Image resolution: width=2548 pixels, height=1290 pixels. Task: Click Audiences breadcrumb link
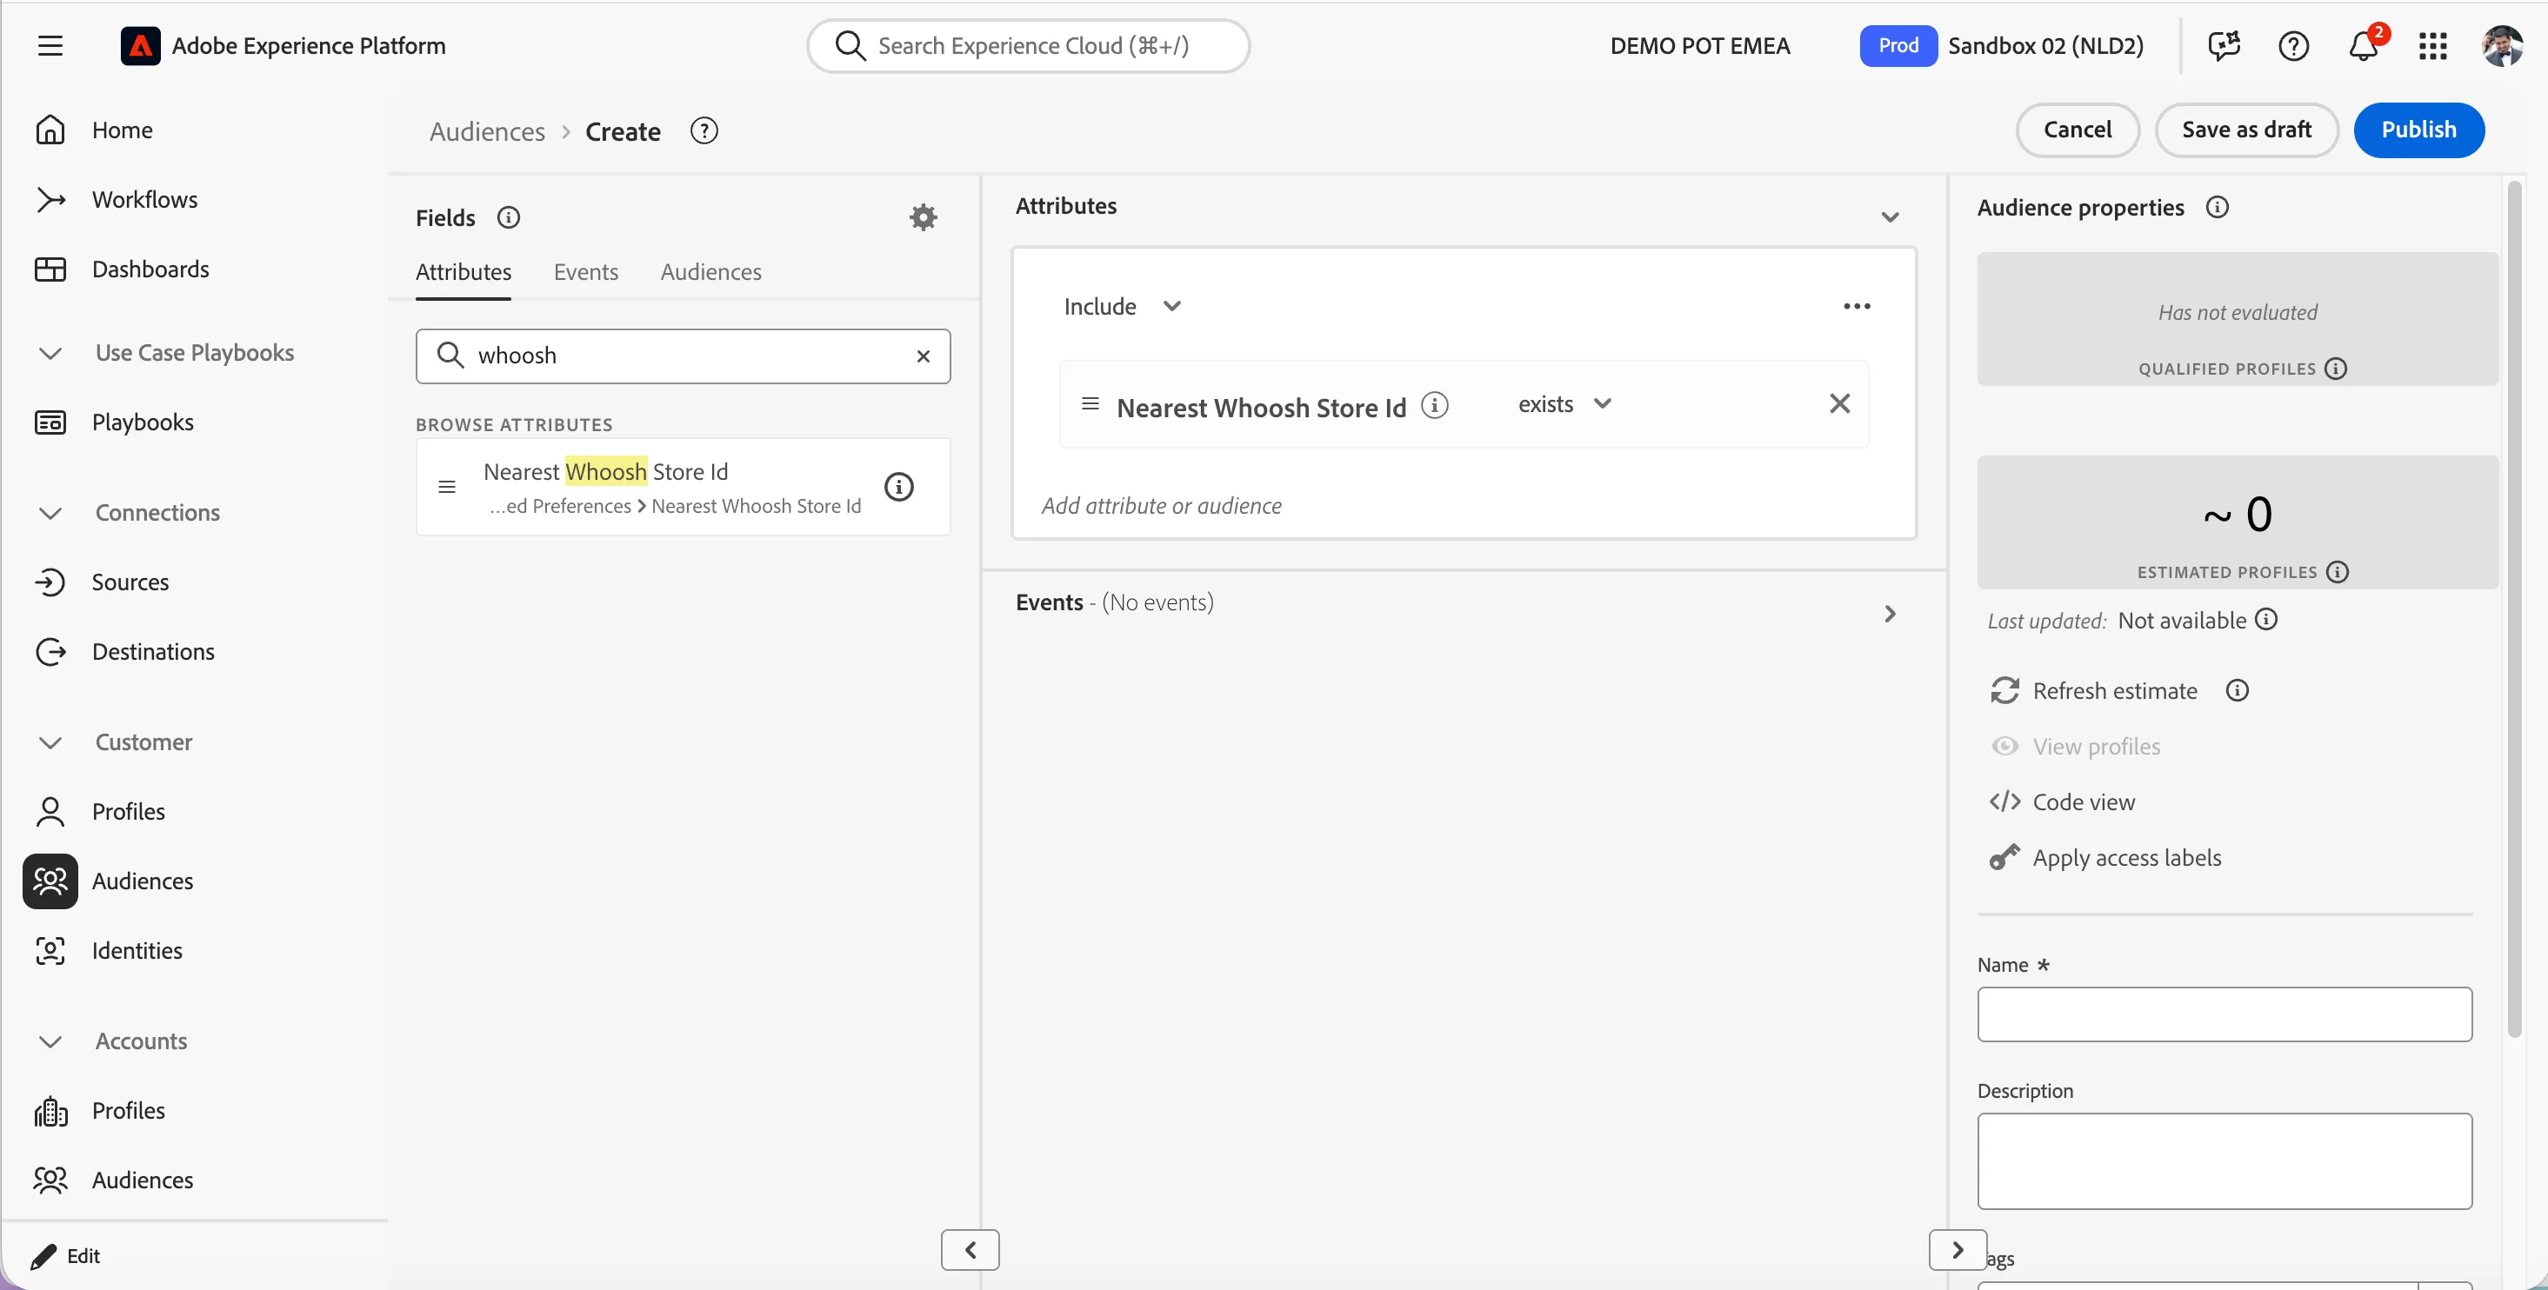(x=487, y=131)
